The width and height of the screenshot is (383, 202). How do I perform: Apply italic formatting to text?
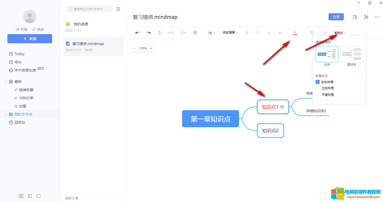pos(258,33)
